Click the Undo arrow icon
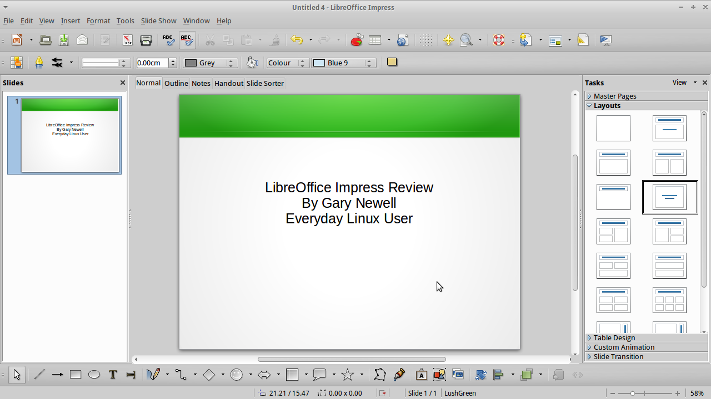This screenshot has height=399, width=711. [x=297, y=40]
